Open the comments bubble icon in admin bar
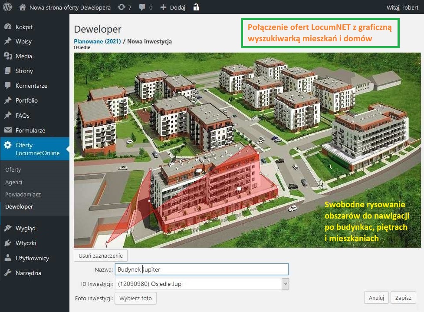The image size is (424, 312). click(142, 7)
